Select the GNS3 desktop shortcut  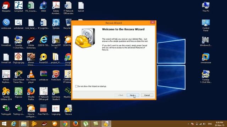click(x=43, y=7)
